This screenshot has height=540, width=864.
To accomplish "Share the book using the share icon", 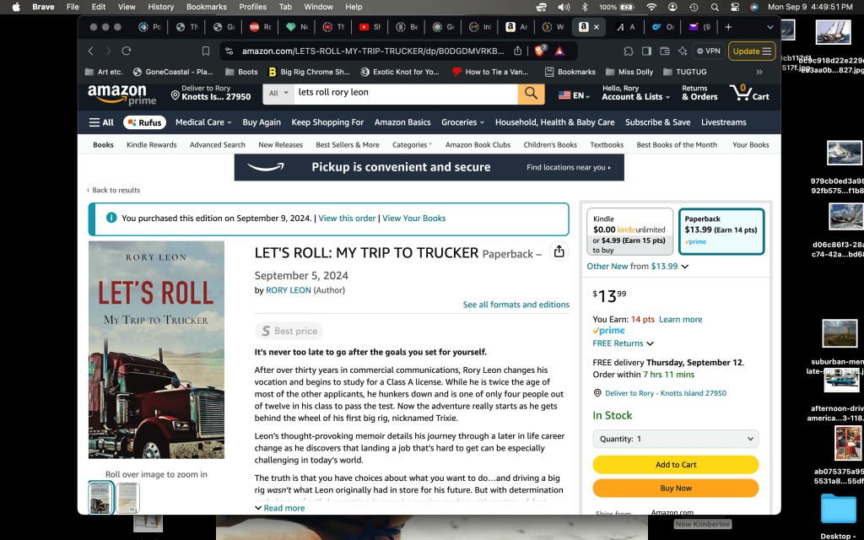I will click(x=559, y=251).
